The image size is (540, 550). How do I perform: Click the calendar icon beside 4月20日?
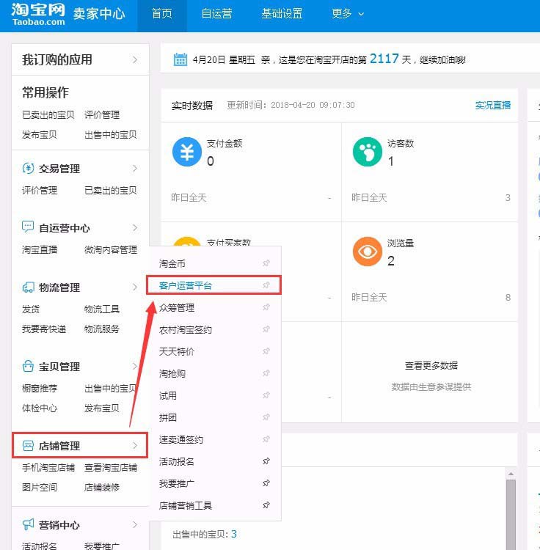pos(180,59)
